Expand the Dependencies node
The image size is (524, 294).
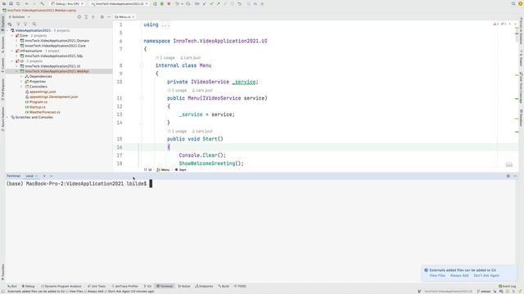point(21,76)
